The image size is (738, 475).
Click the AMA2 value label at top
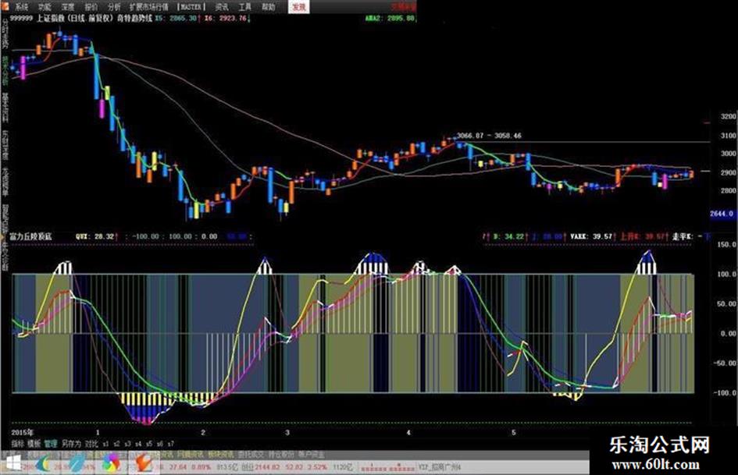(390, 19)
